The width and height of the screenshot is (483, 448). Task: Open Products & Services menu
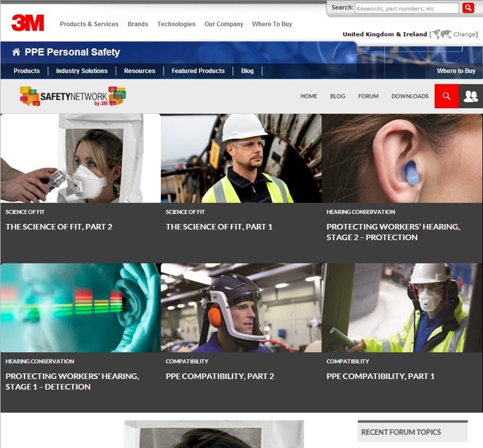click(89, 24)
